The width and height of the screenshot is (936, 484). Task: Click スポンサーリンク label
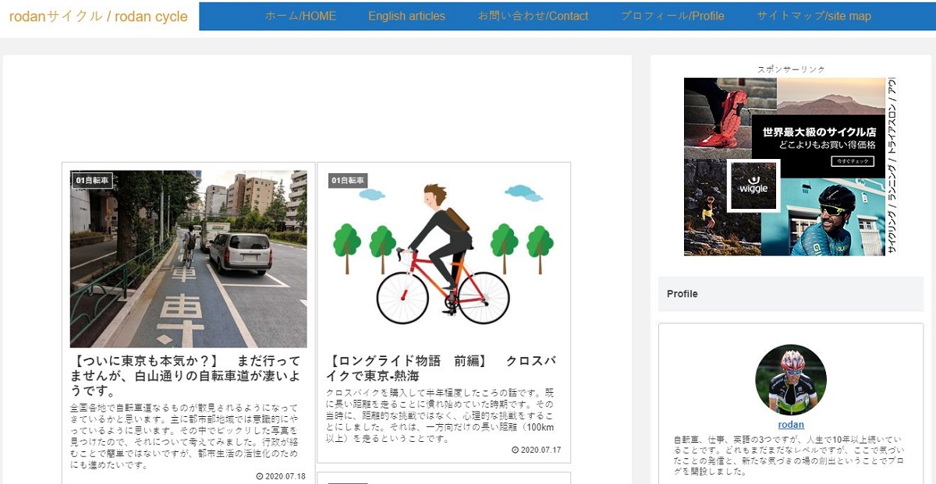[791, 69]
